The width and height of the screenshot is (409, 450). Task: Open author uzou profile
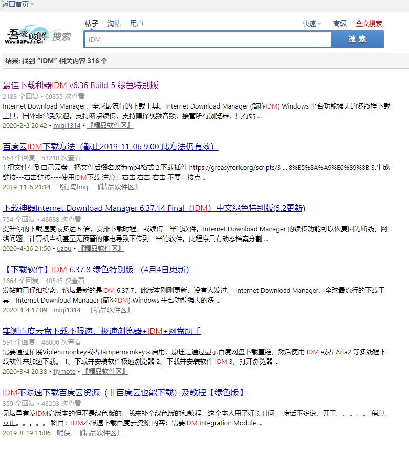pos(64,248)
